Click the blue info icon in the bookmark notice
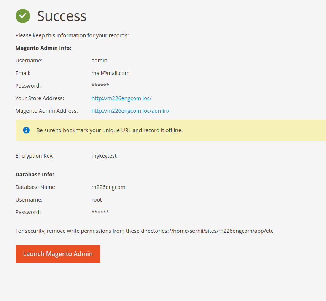This screenshot has width=326, height=301. 26,130
